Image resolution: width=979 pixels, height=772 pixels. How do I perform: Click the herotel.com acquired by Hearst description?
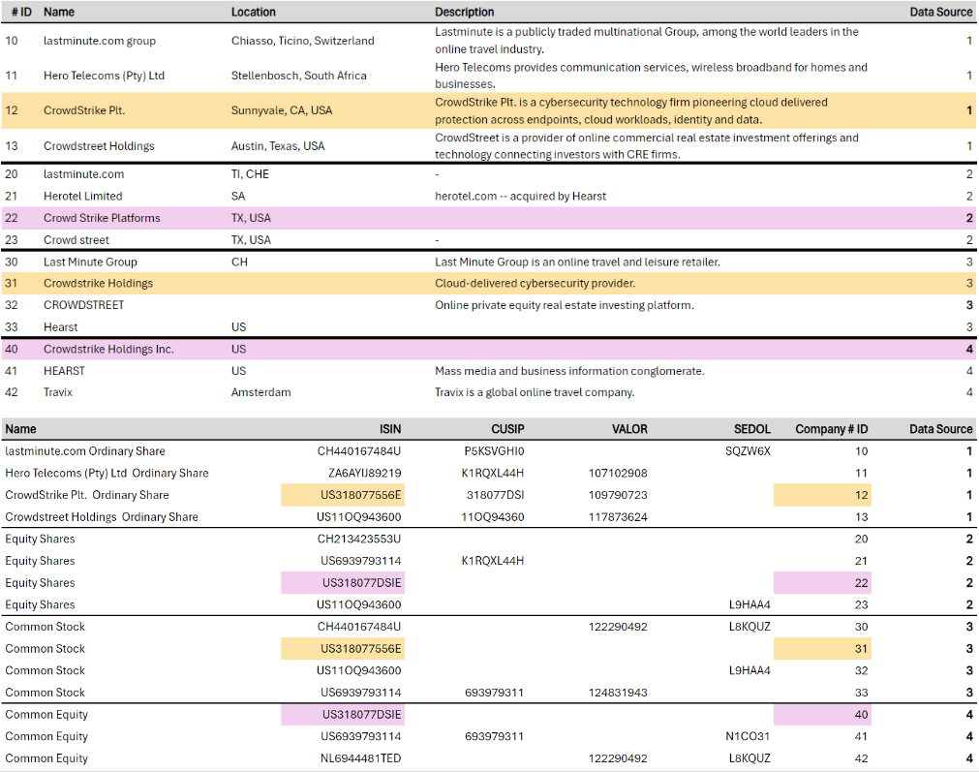tap(520, 196)
